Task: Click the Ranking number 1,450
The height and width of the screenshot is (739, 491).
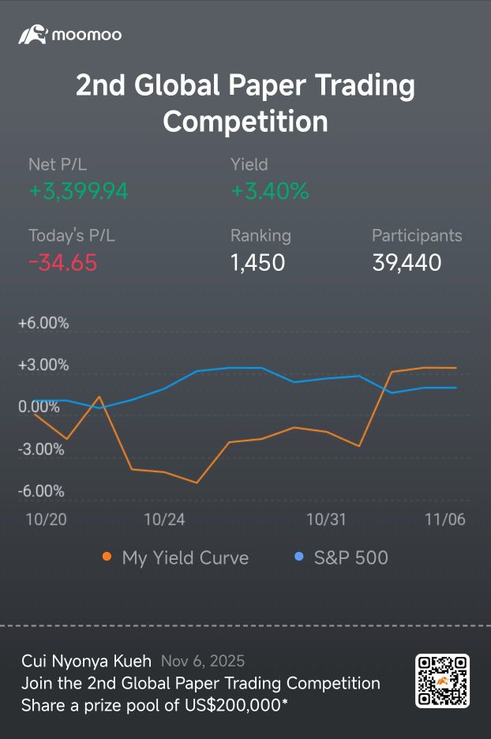Action: pyautogui.click(x=257, y=262)
